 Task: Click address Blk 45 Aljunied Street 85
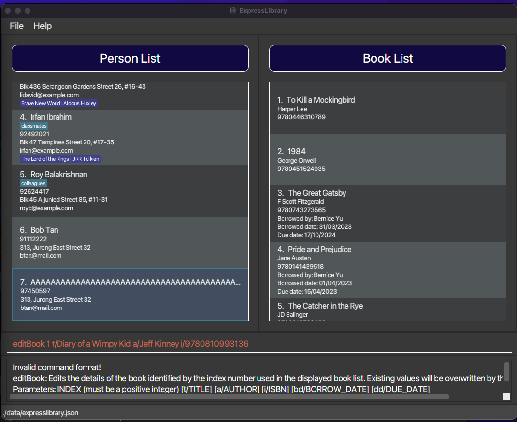pos(63,199)
